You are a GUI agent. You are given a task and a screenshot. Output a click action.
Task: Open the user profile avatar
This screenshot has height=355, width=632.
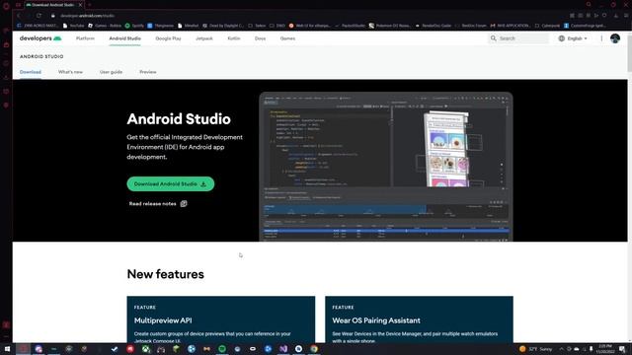(615, 38)
